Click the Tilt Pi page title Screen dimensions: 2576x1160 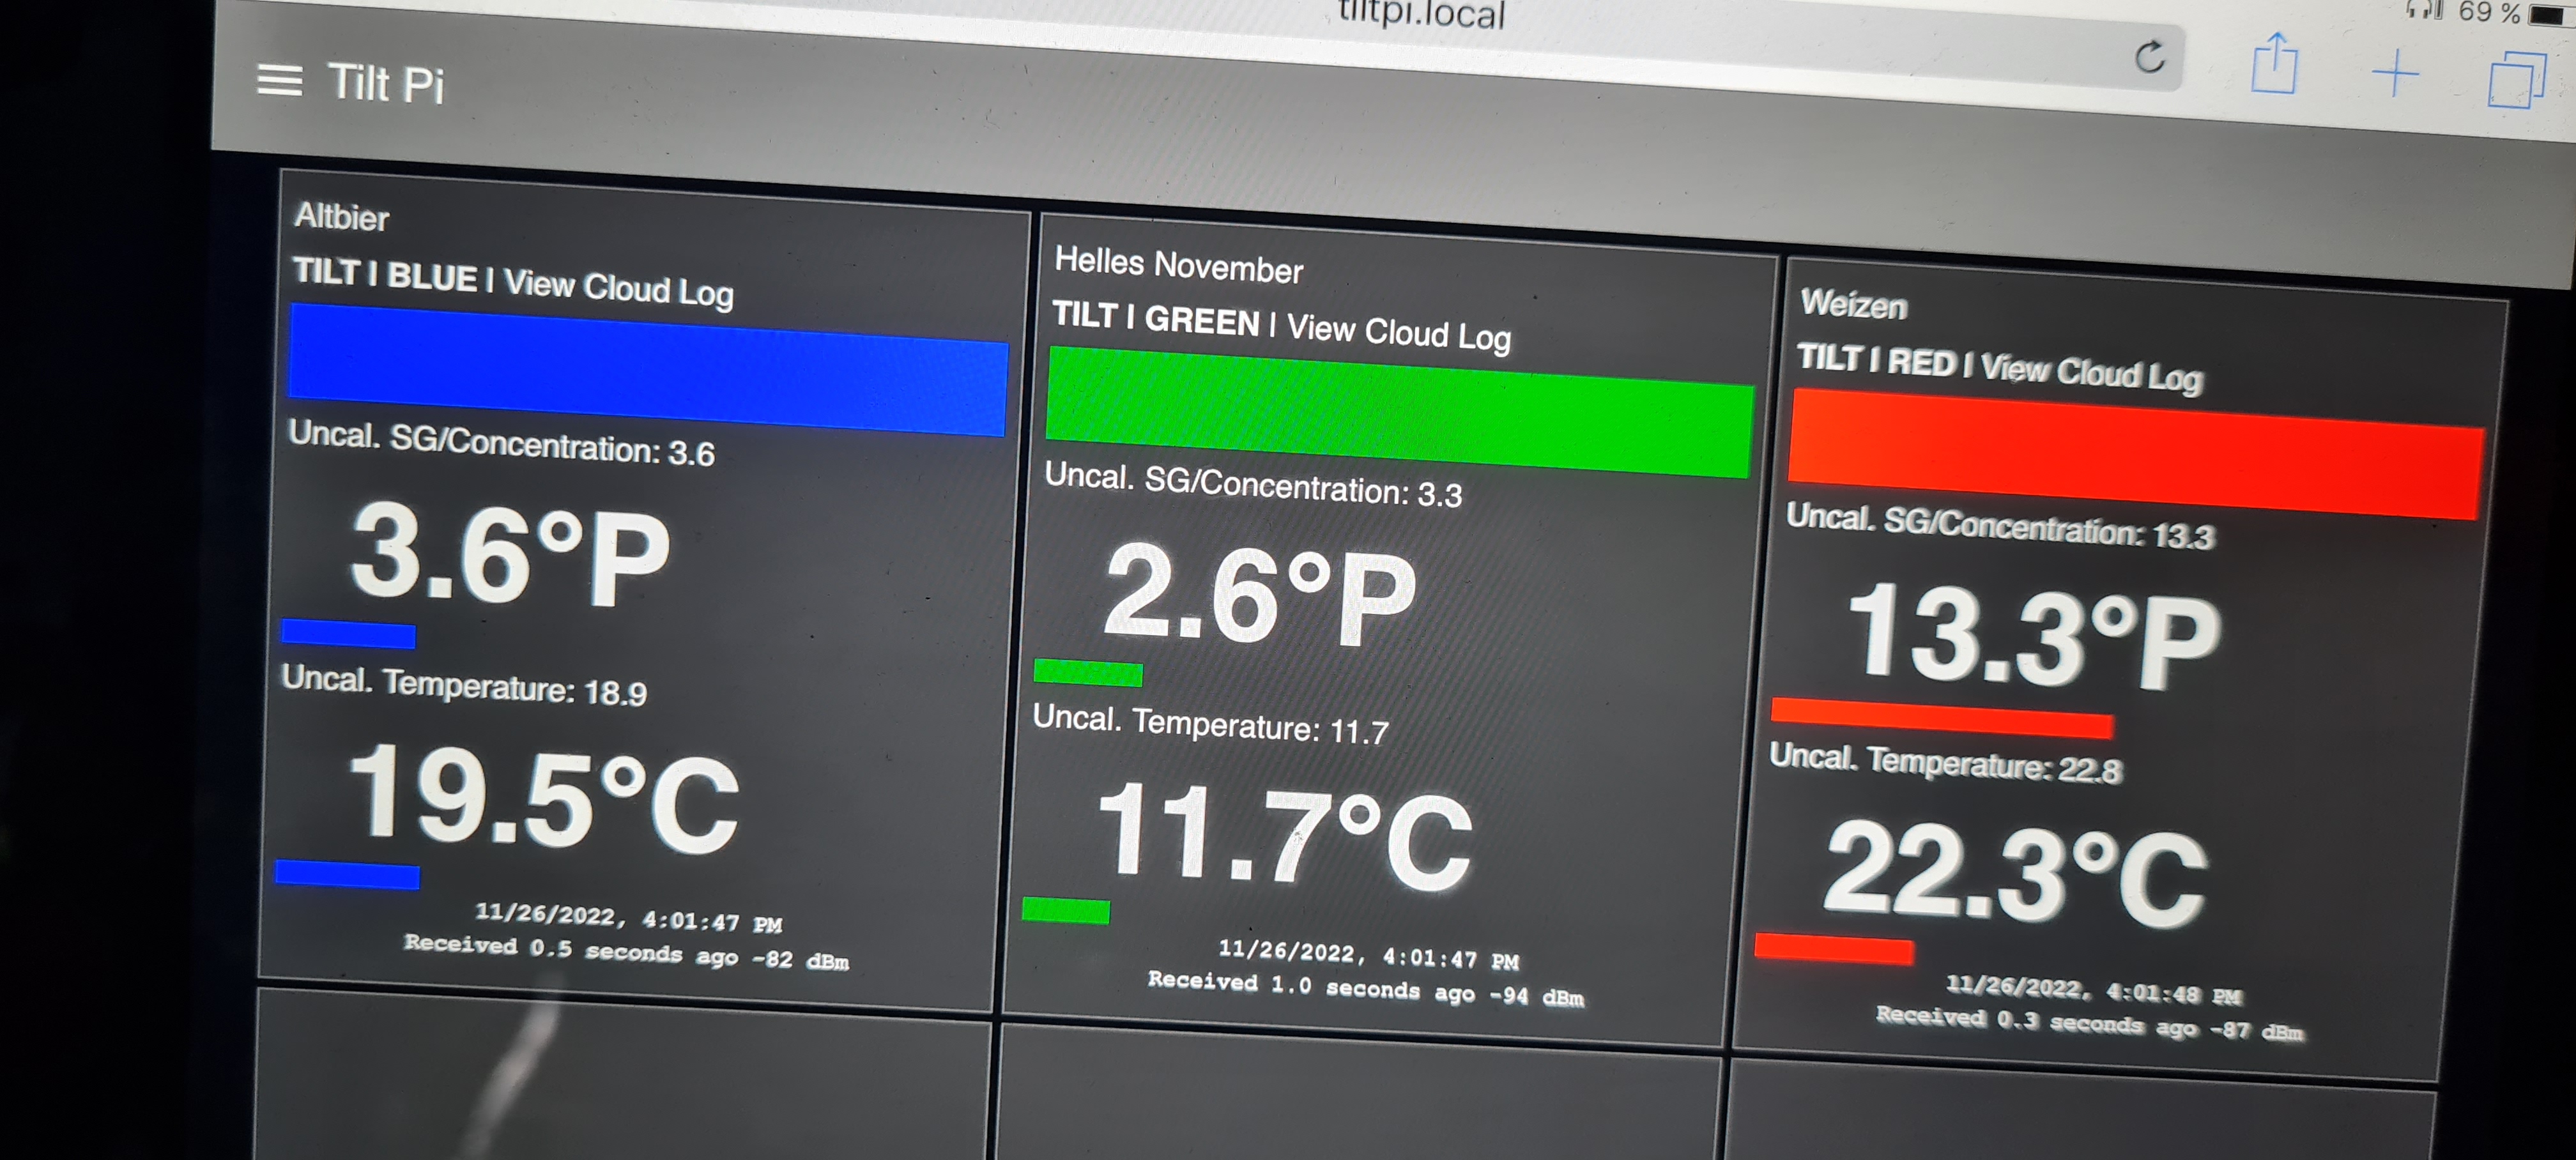click(x=386, y=83)
